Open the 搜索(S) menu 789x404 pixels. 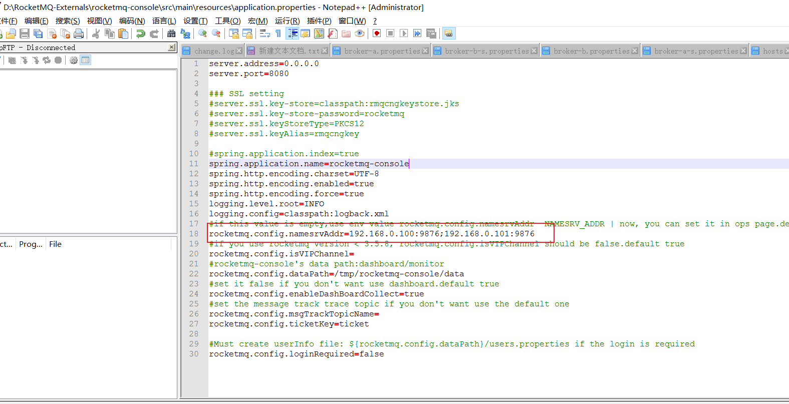pos(68,21)
